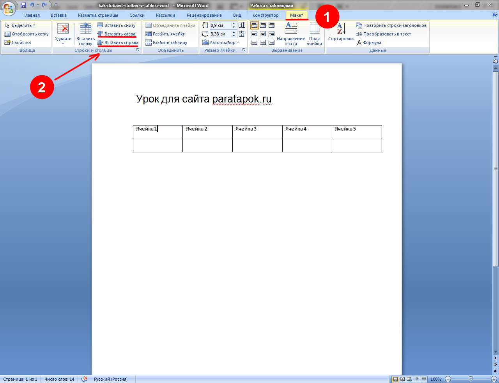499x383 pixels.
Task: Insert a row below (Вставить снизу)
Action: pos(116,25)
